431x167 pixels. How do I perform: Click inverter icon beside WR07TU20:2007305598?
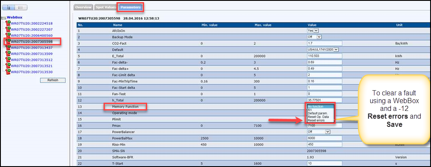click(8, 41)
